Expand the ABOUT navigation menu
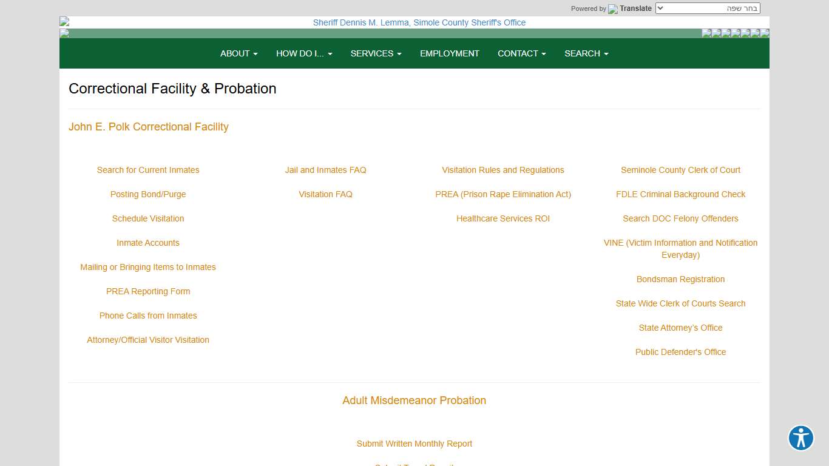Image resolution: width=829 pixels, height=466 pixels. (239, 53)
